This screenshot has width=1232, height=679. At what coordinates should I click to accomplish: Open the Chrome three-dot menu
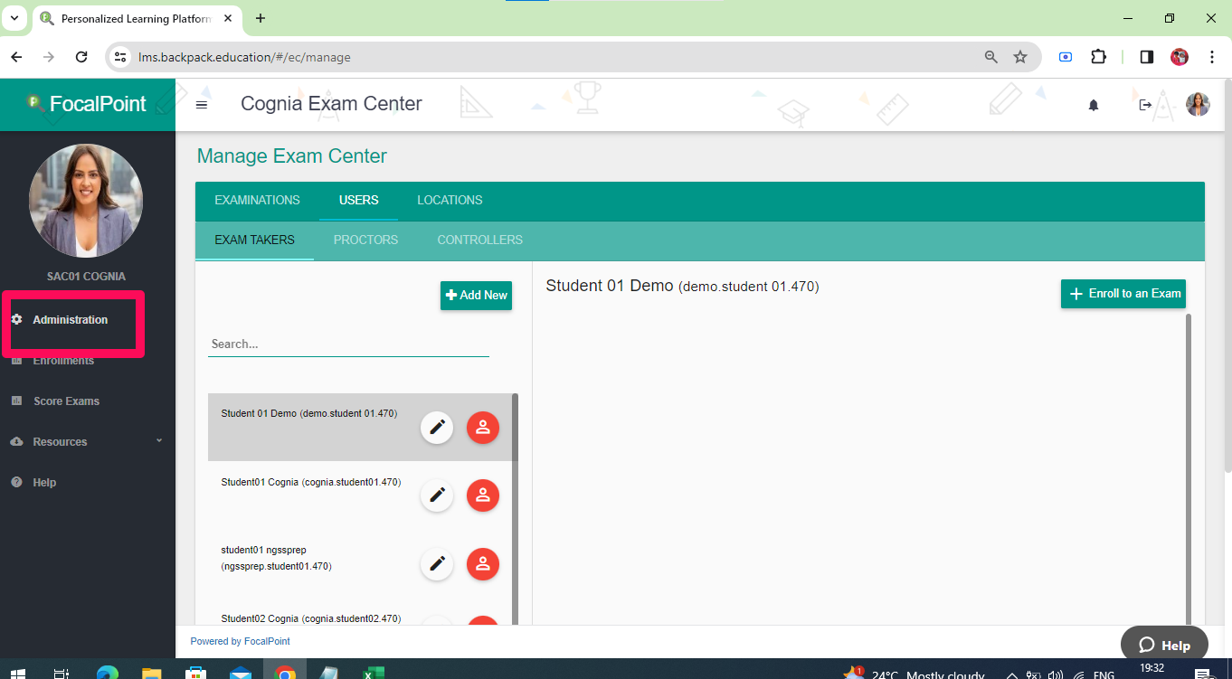[1212, 57]
